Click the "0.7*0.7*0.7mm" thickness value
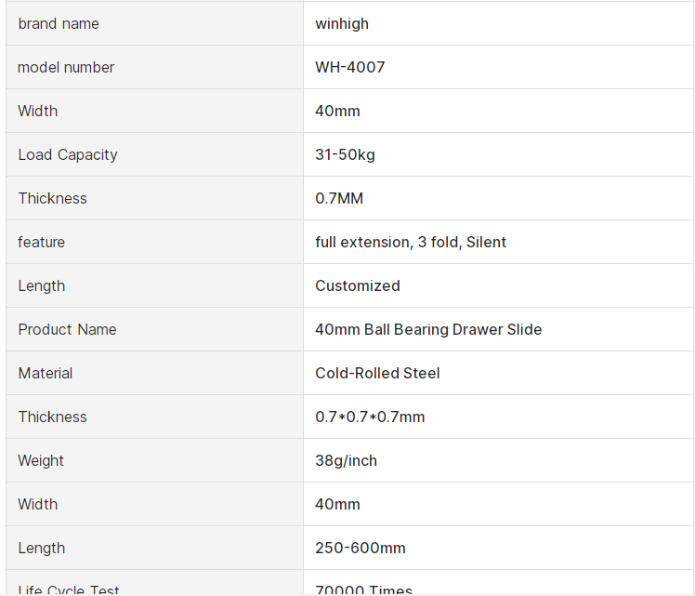Screen dimensions: 695x596 370,417
